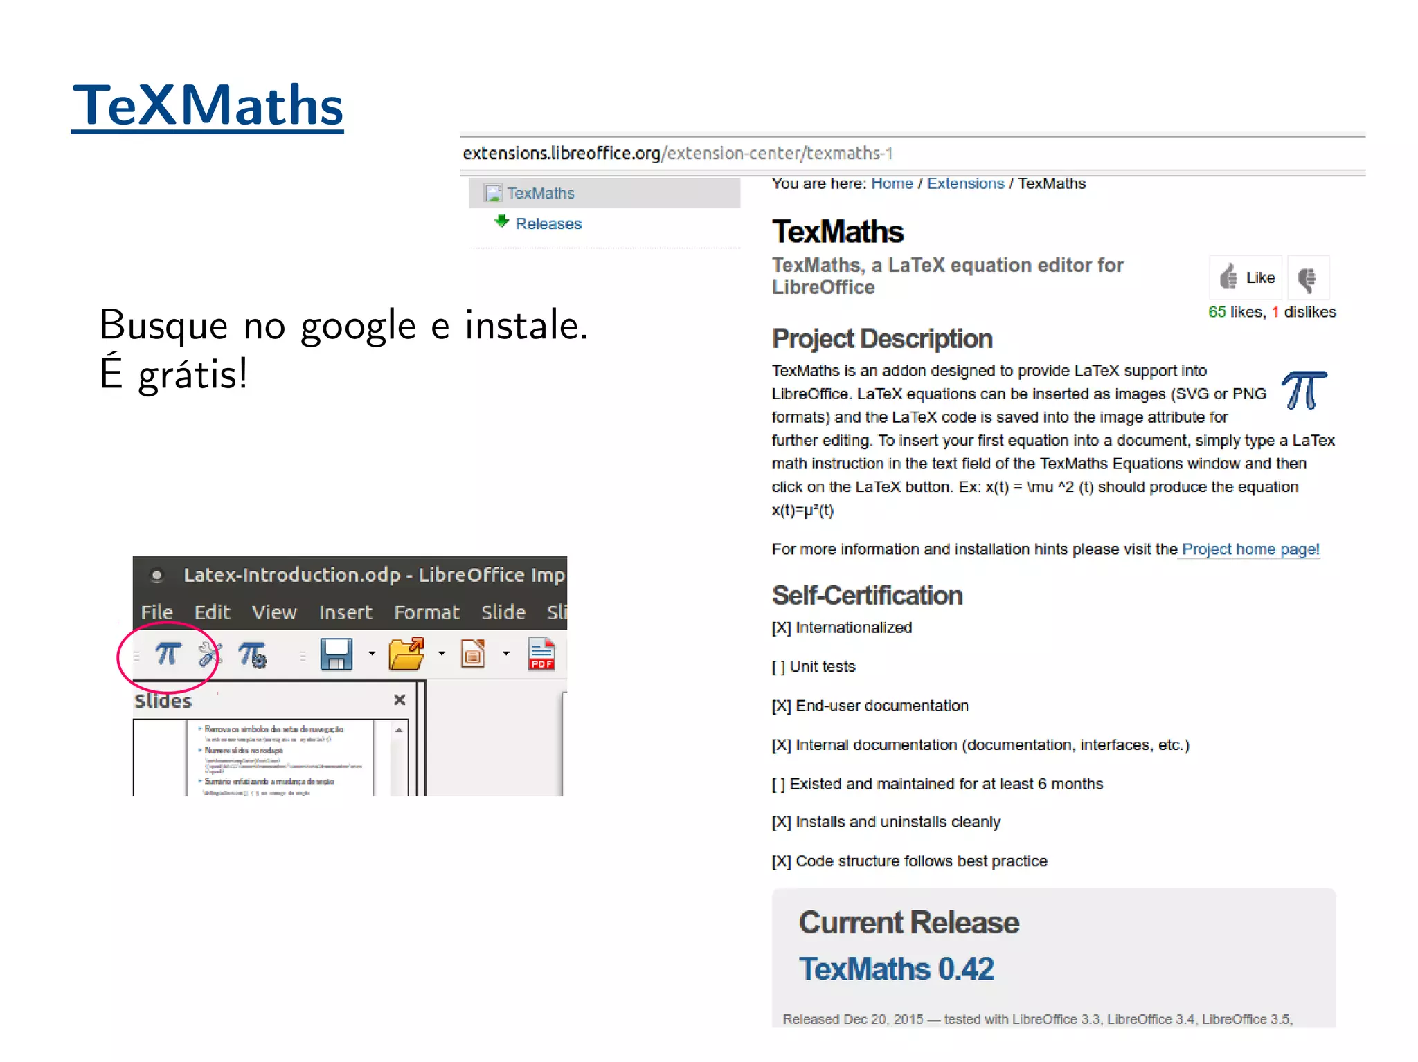The image size is (1418, 1062).
Task: Click the Export document icon
Action: pyautogui.click(x=473, y=654)
